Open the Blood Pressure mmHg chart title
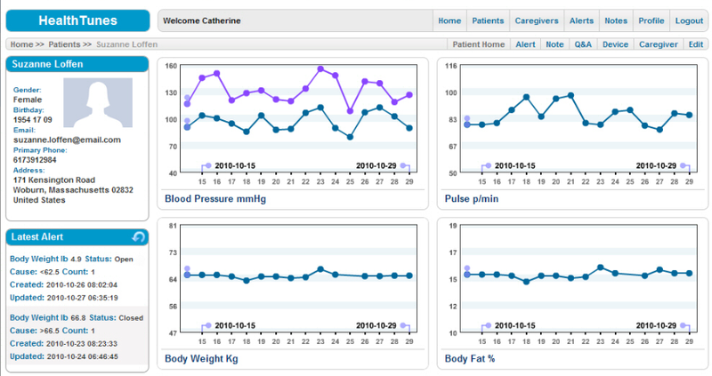The height and width of the screenshot is (376, 712). pyautogui.click(x=215, y=199)
